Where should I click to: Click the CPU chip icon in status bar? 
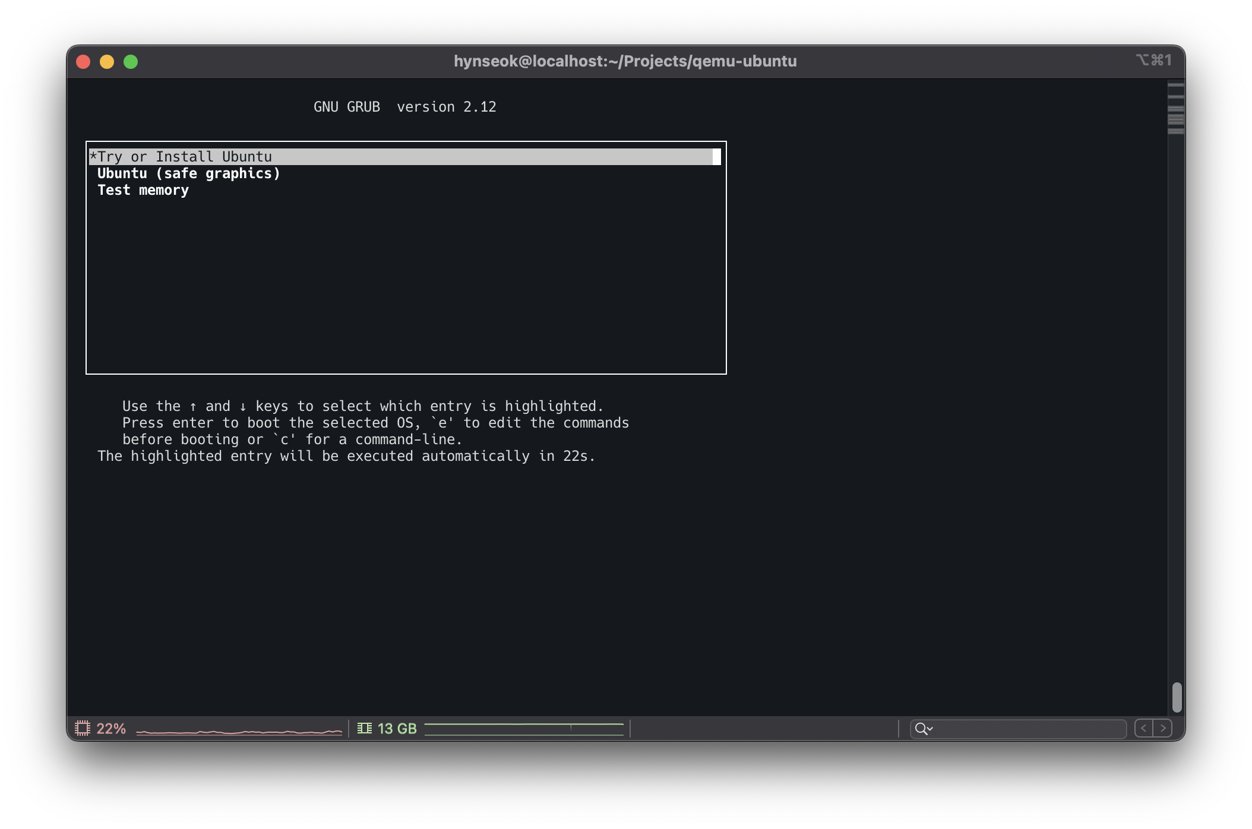coord(83,728)
